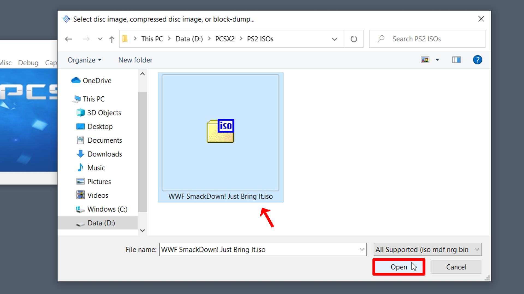Click the Cancel button

(x=456, y=267)
